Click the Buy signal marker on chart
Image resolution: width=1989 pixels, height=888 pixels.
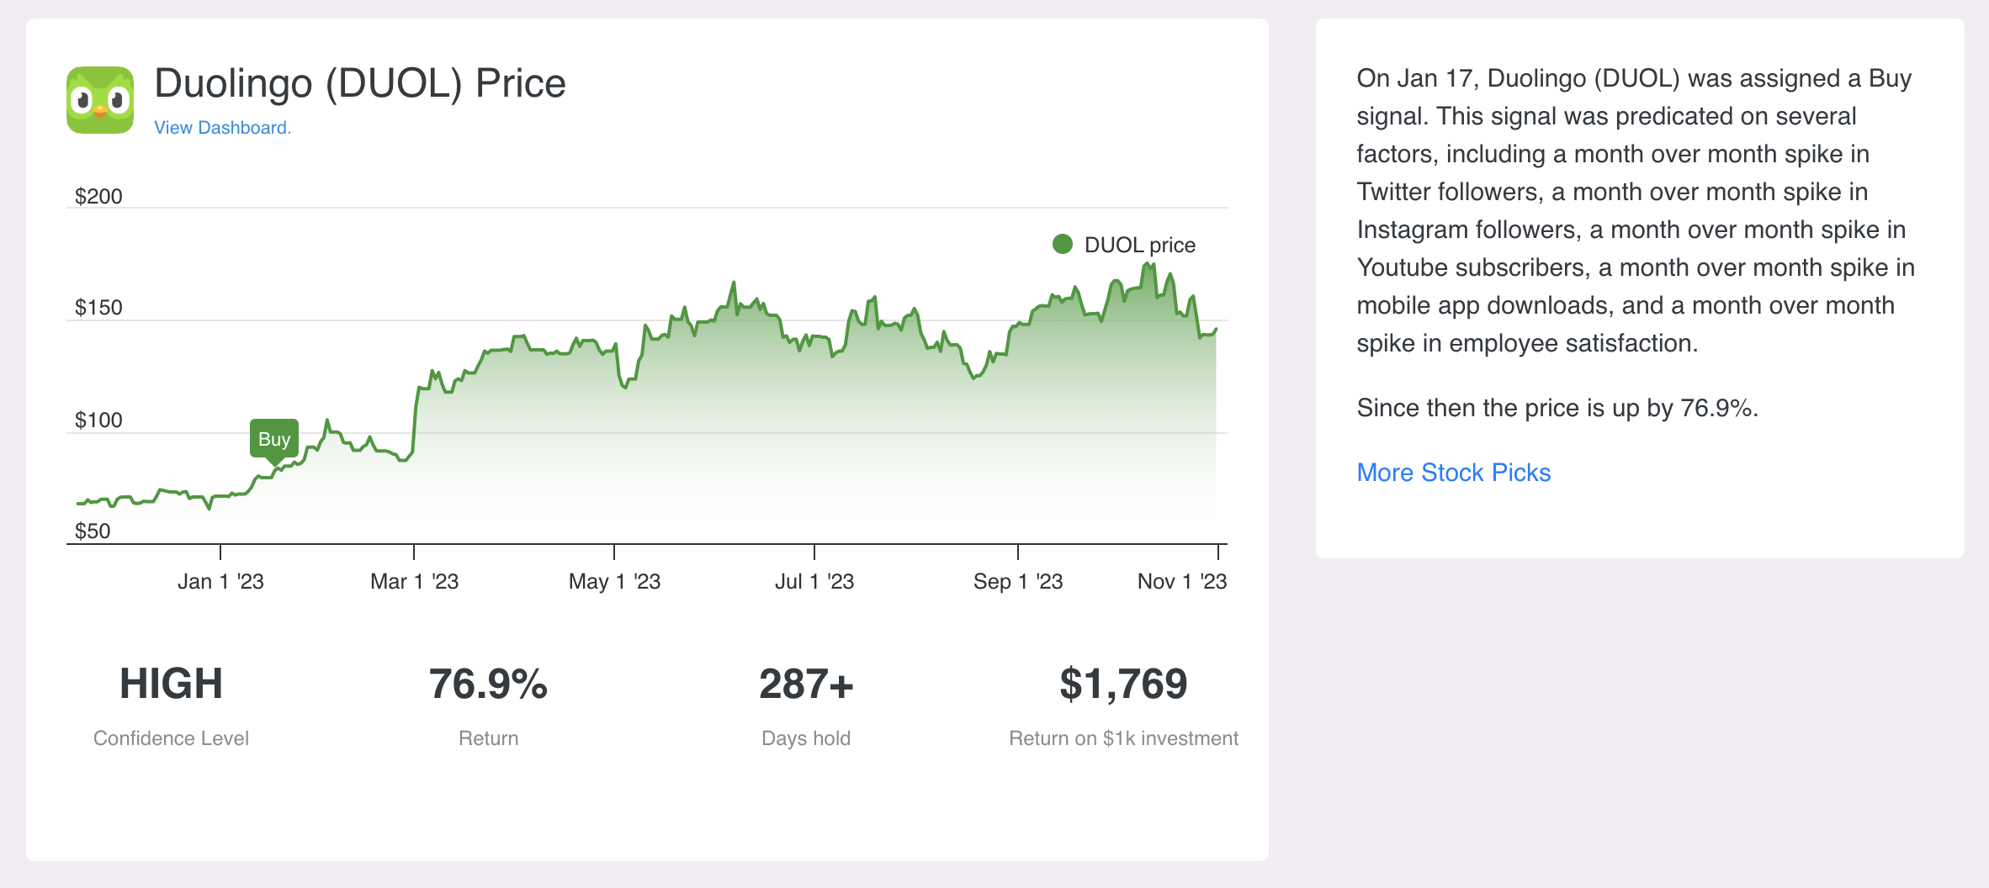274,440
